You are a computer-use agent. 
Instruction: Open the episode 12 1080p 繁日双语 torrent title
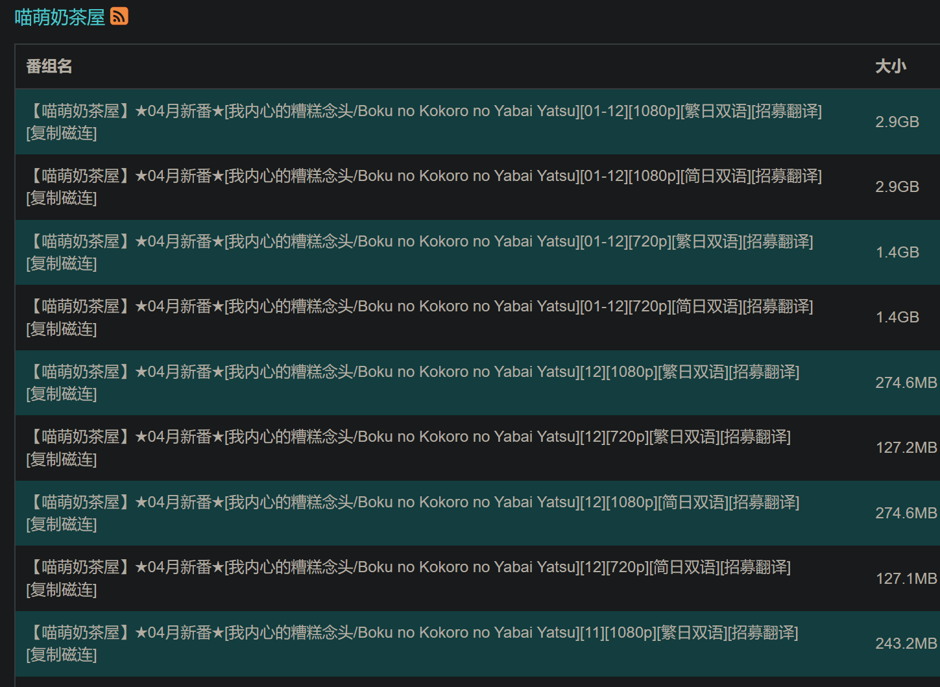click(x=414, y=372)
